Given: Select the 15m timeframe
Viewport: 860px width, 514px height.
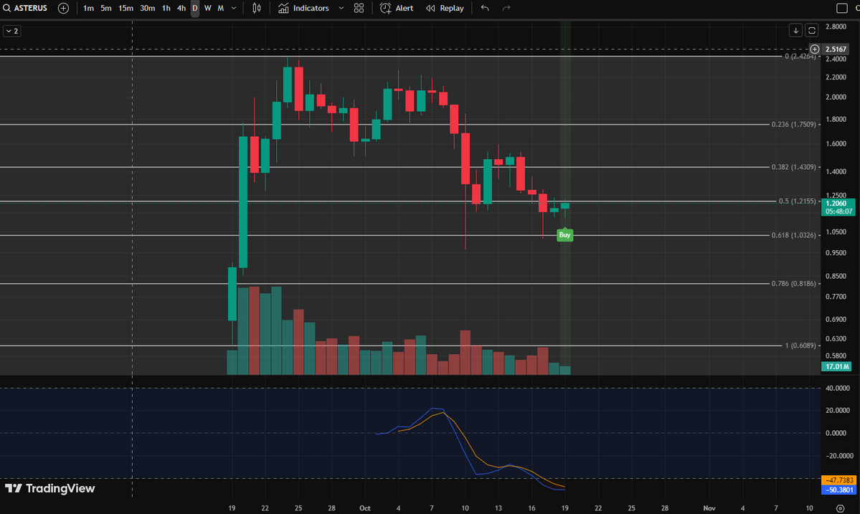Looking at the screenshot, I should coord(126,8).
